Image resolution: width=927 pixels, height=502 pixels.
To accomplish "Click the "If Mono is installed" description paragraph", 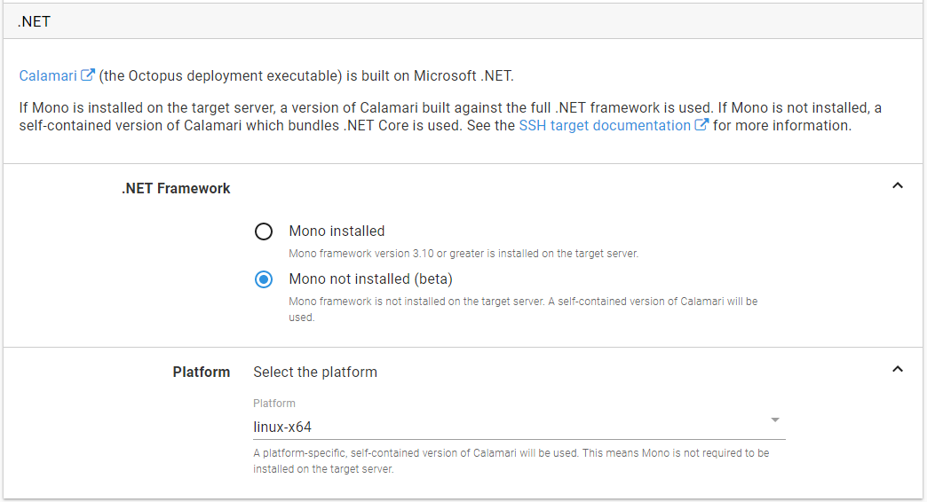I will 449,116.
